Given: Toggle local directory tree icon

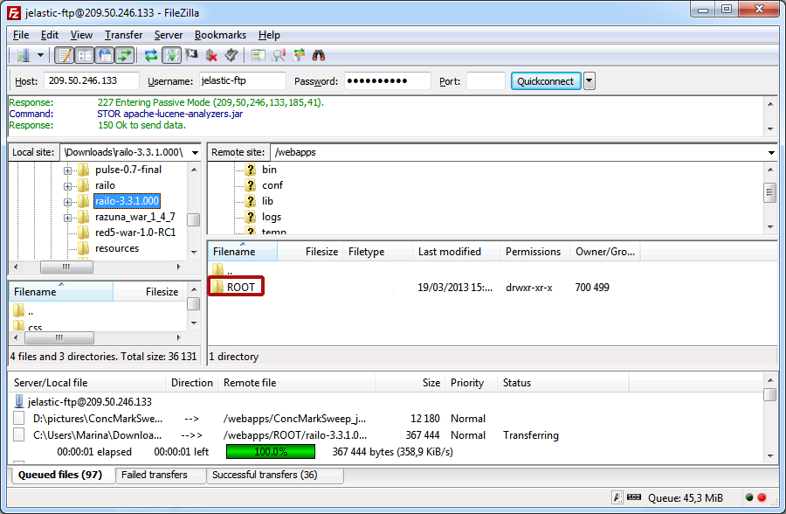Looking at the screenshot, I should coord(85,55).
